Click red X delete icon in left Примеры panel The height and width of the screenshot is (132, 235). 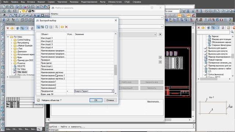point(8,28)
